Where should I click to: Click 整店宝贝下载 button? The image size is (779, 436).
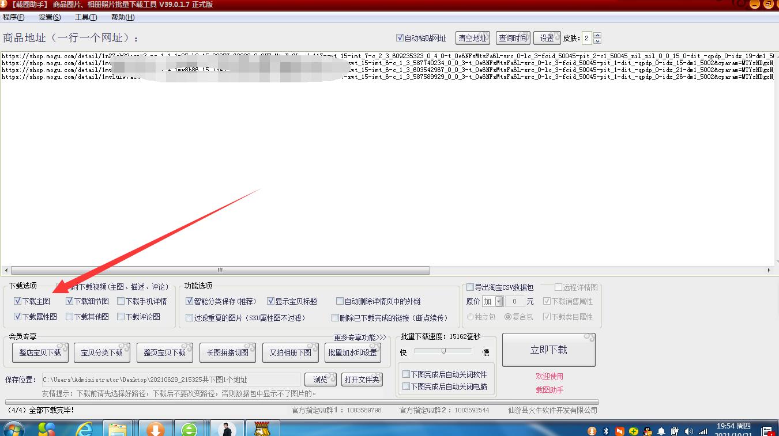tap(40, 352)
